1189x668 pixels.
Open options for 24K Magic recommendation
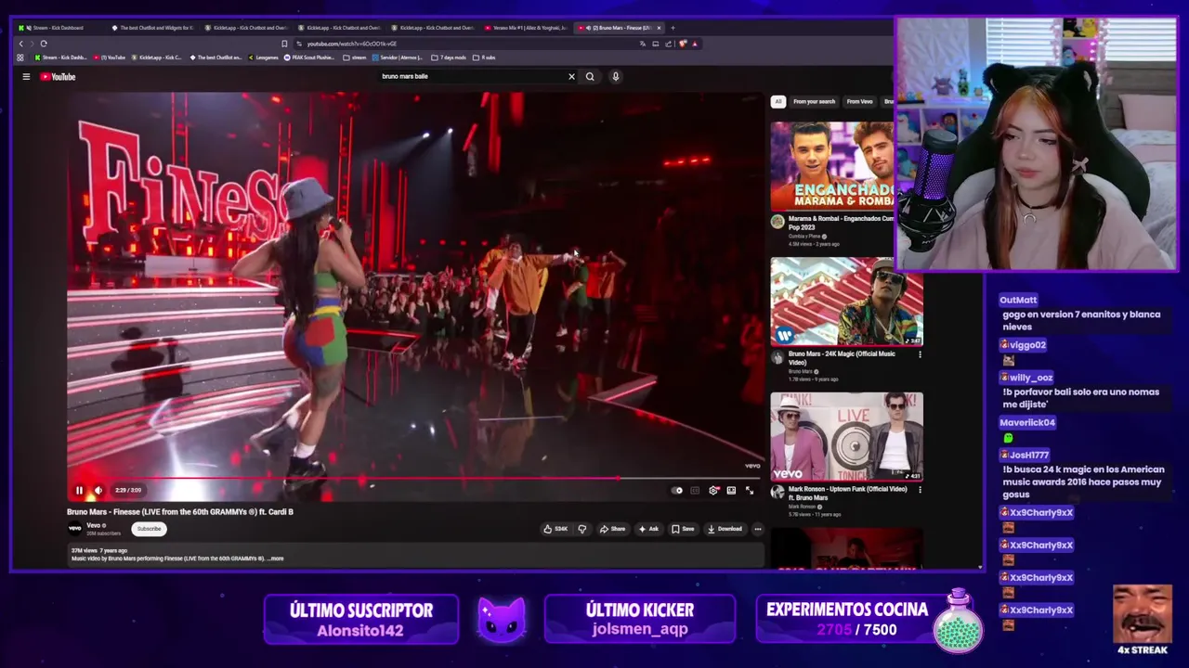pyautogui.click(x=920, y=354)
